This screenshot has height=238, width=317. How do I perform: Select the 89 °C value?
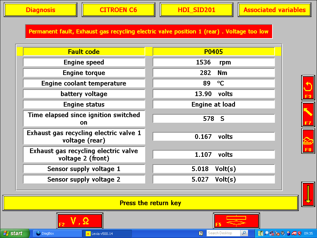(214, 83)
